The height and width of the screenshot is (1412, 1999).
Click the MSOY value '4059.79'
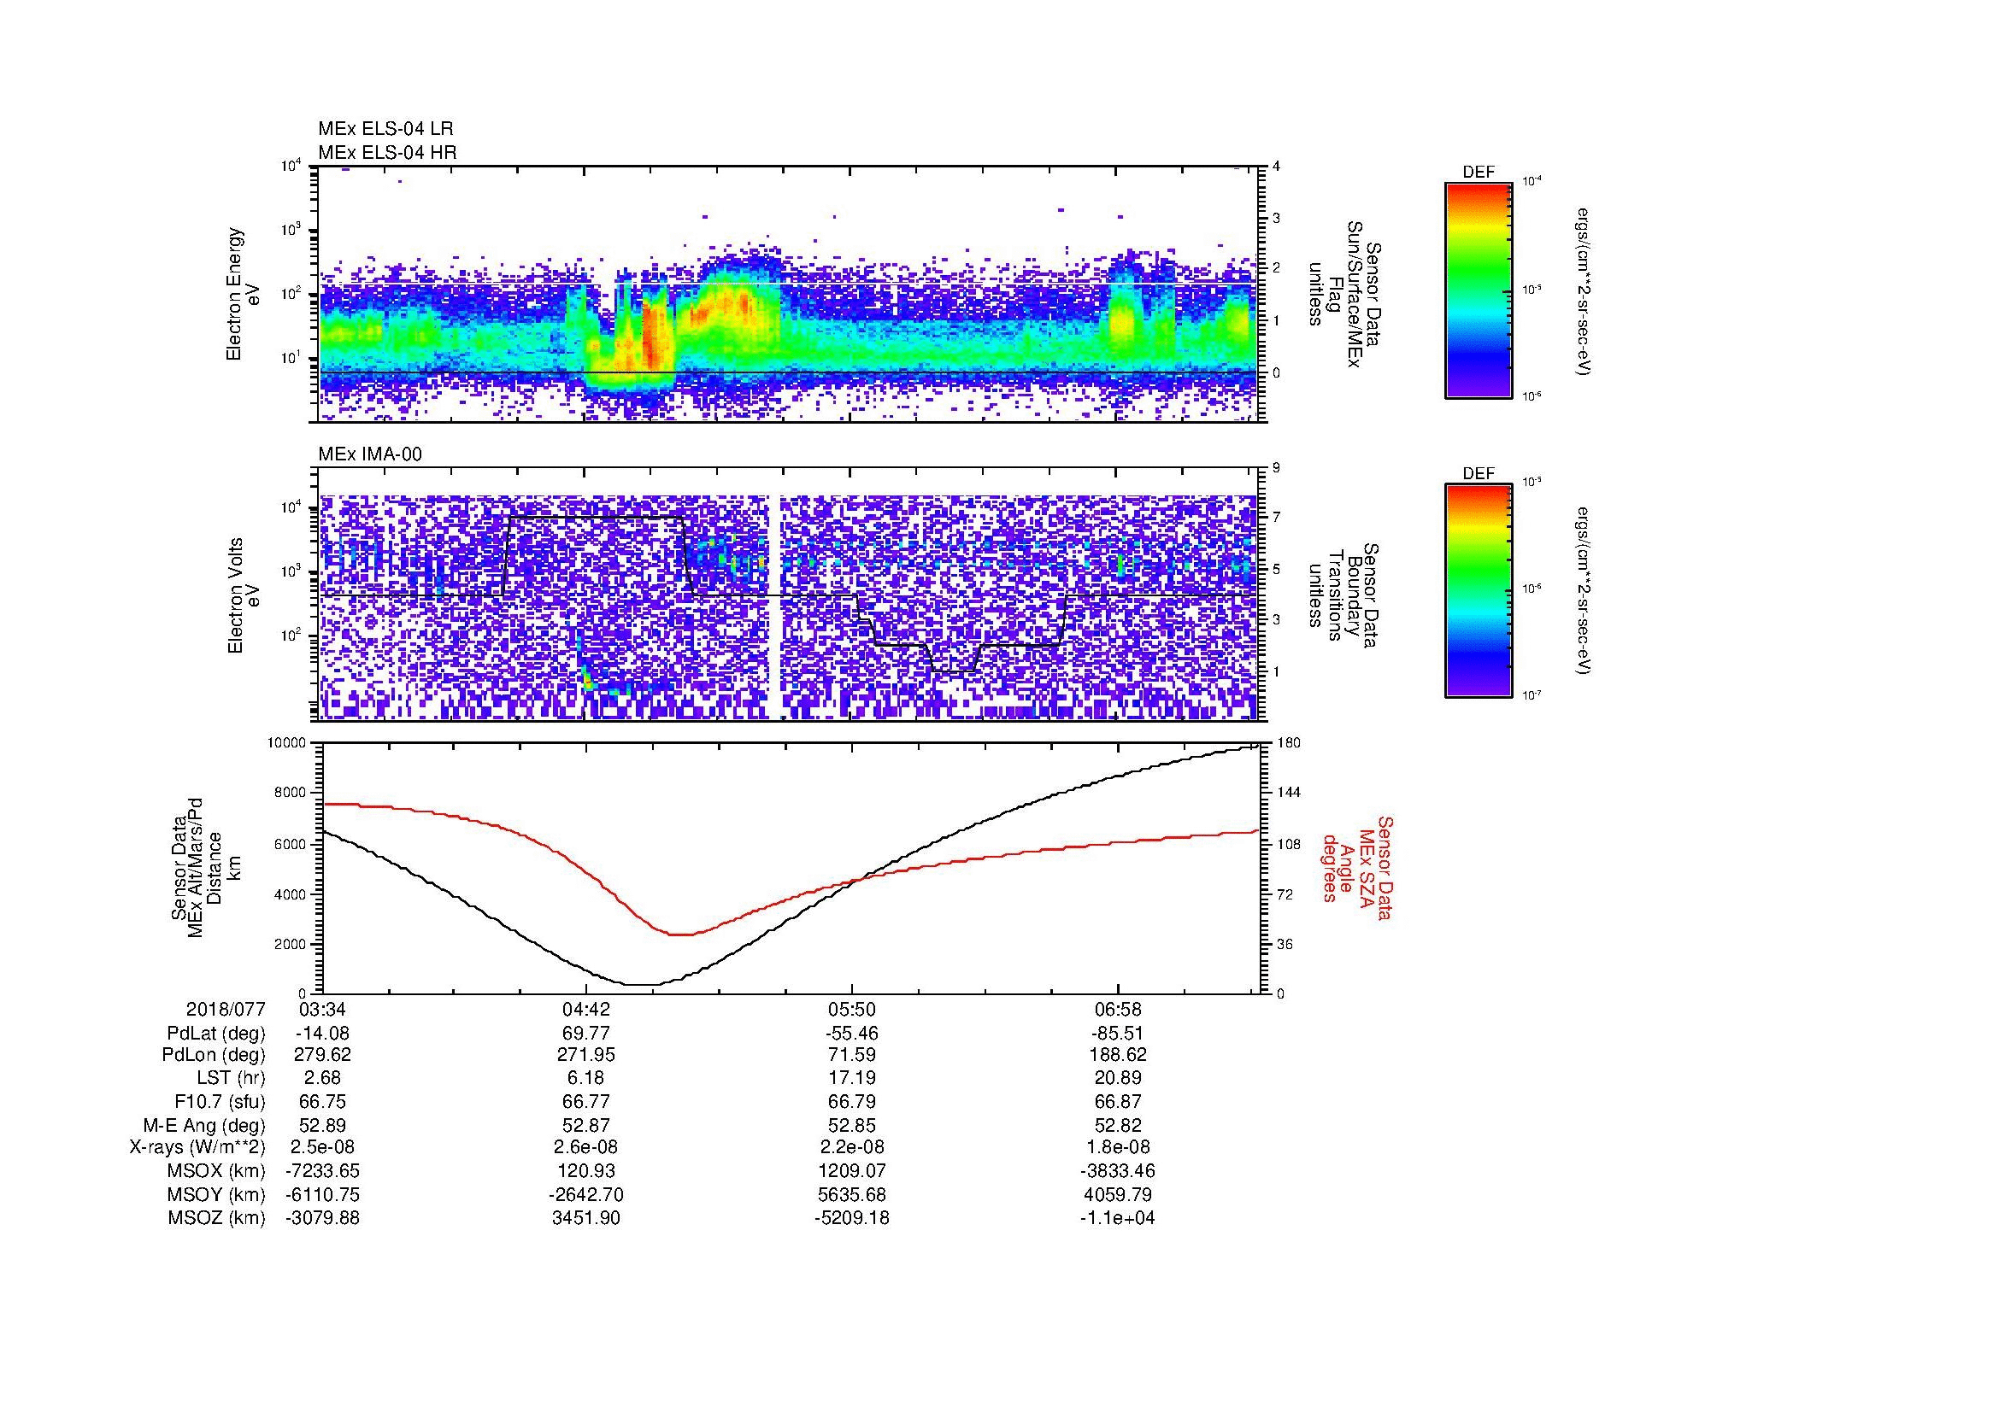point(1118,1195)
